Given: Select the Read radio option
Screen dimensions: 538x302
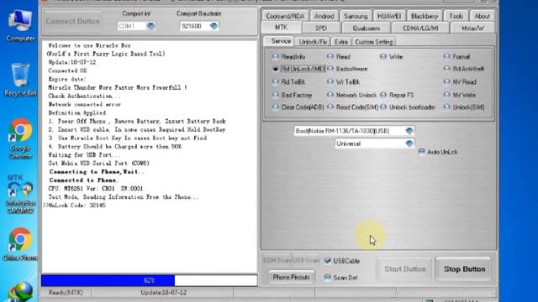Looking at the screenshot, I should tap(330, 56).
